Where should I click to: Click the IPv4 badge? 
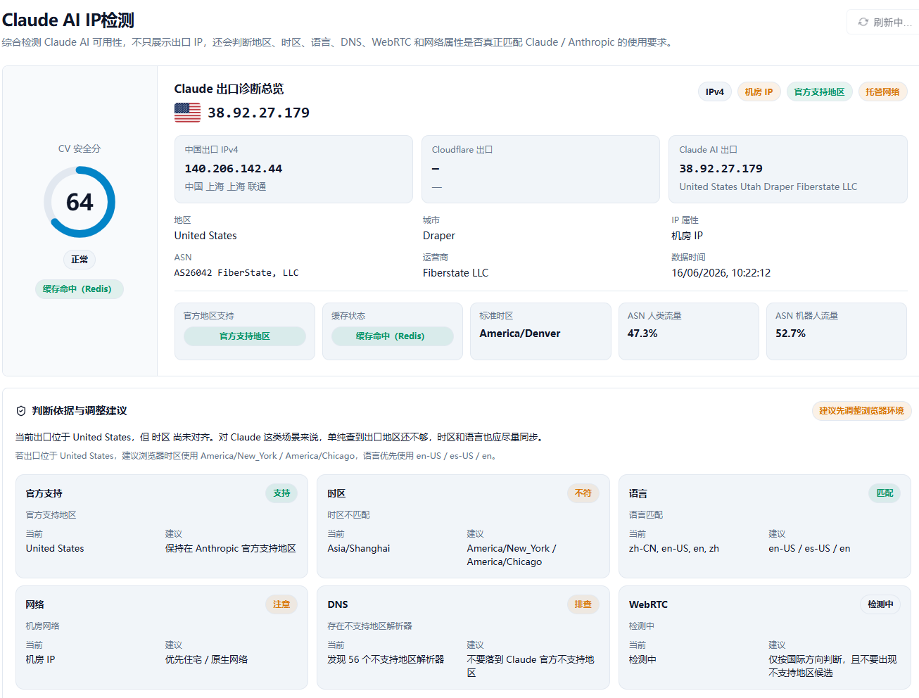[715, 92]
